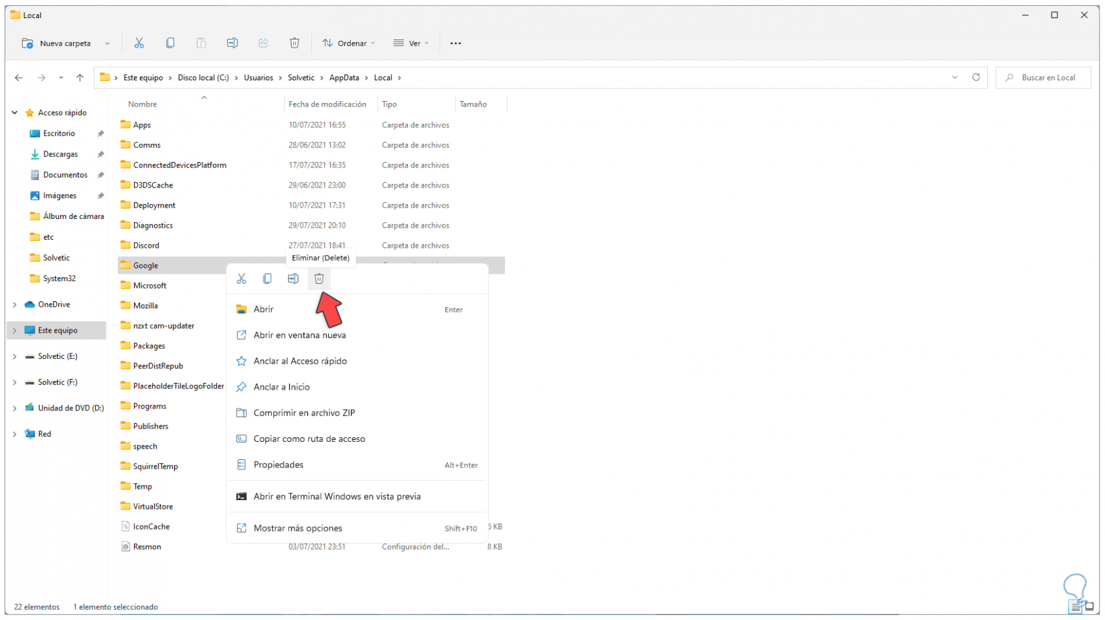Screen dimensions: 1105x620
Task: Open the Ver view dropdown
Action: coord(411,44)
